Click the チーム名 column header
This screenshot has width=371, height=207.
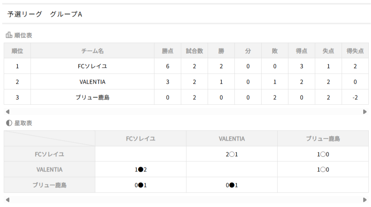[92, 51]
